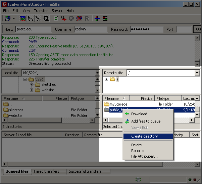Choose Add files to queue
This screenshot has width=202, height=184.
[x=148, y=121]
